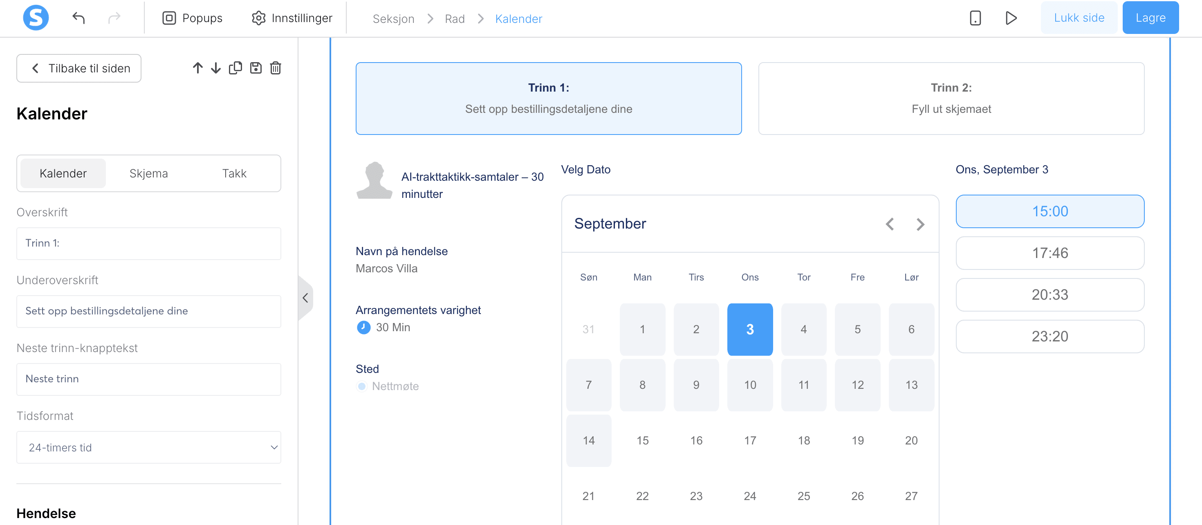Image resolution: width=1202 pixels, height=525 pixels.
Task: Switch to the Skjema tab
Action: pyautogui.click(x=148, y=173)
